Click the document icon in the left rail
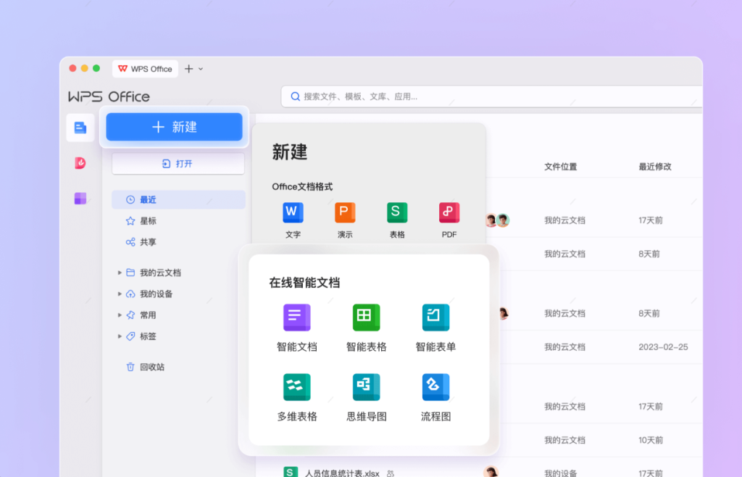 [x=80, y=127]
